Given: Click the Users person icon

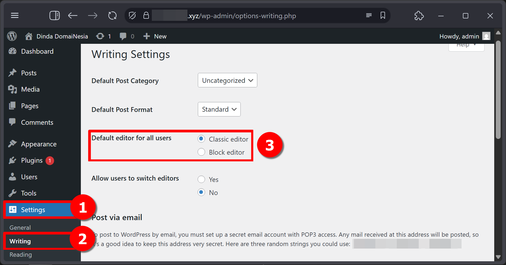Looking at the screenshot, I should pos(12,177).
